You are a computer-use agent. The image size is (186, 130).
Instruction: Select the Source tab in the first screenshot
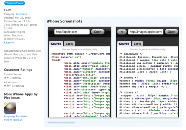[x=56, y=44]
